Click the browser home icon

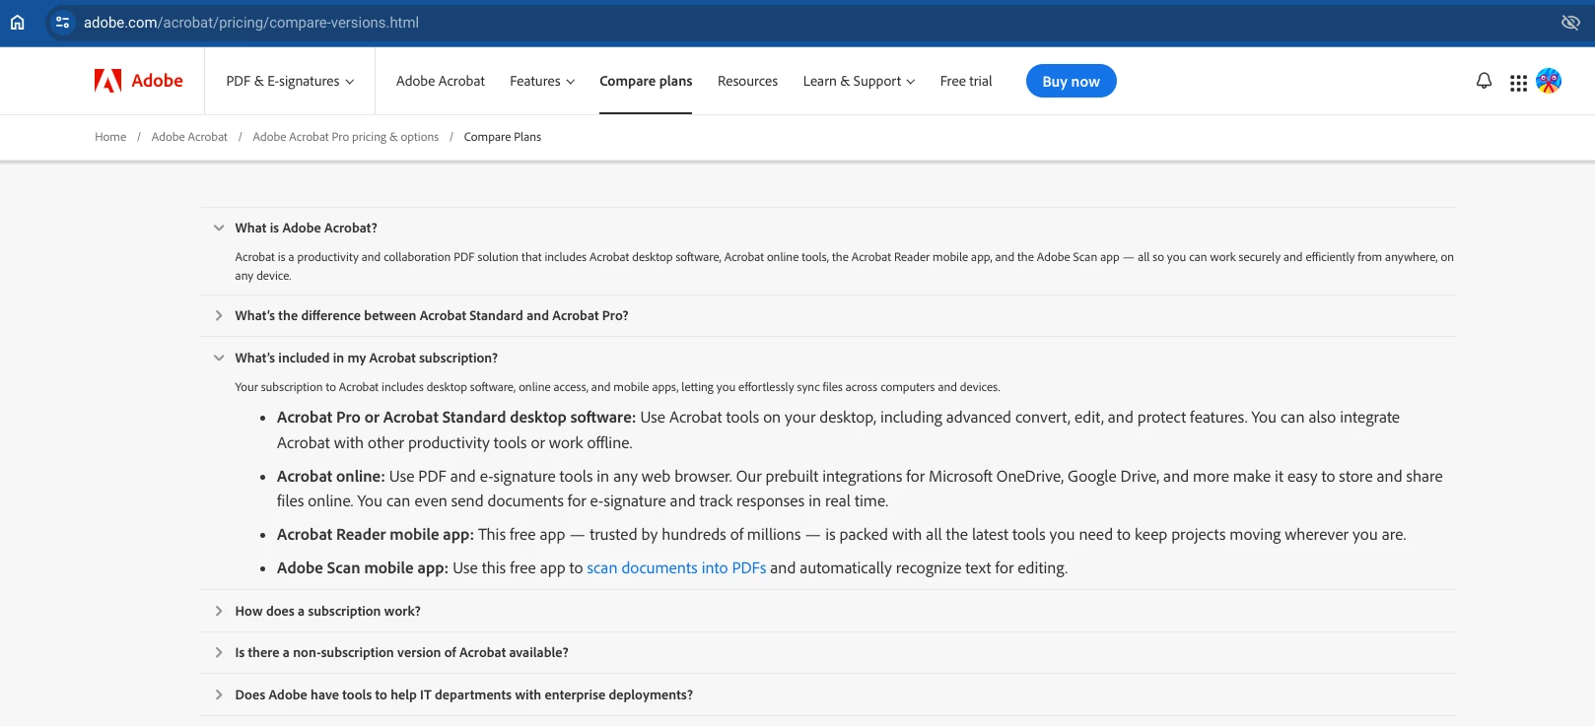pos(17,22)
